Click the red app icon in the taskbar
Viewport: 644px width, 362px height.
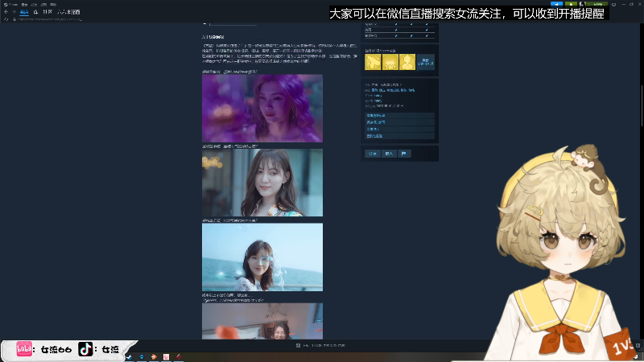(178, 357)
